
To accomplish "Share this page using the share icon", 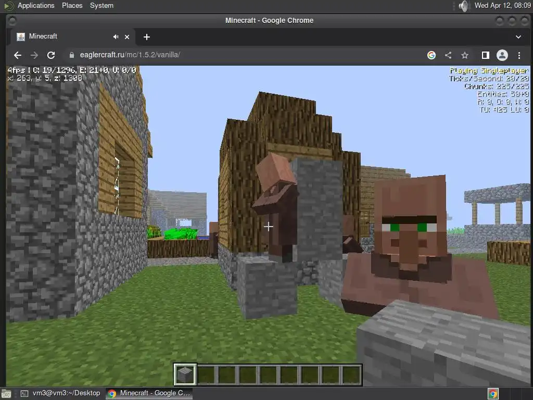I will [448, 55].
